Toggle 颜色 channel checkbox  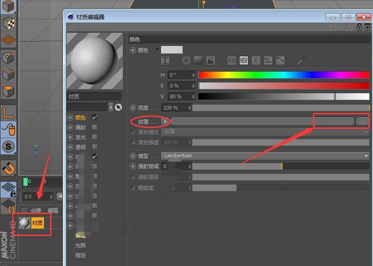tap(95, 117)
